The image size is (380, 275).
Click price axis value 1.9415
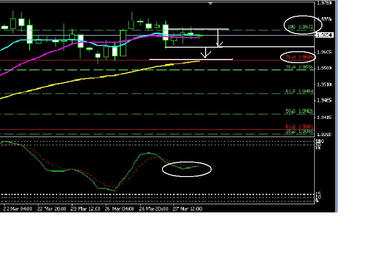[324, 118]
